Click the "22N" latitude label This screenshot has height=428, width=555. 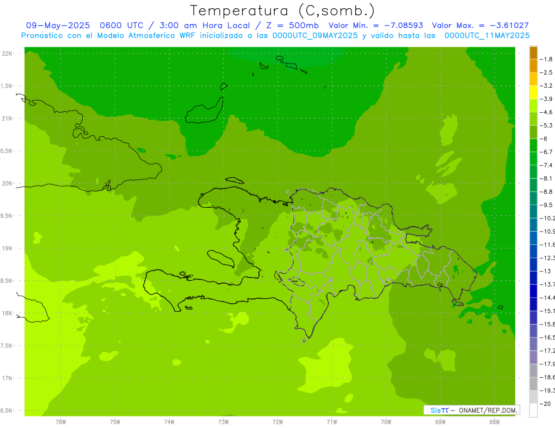(x=6, y=54)
